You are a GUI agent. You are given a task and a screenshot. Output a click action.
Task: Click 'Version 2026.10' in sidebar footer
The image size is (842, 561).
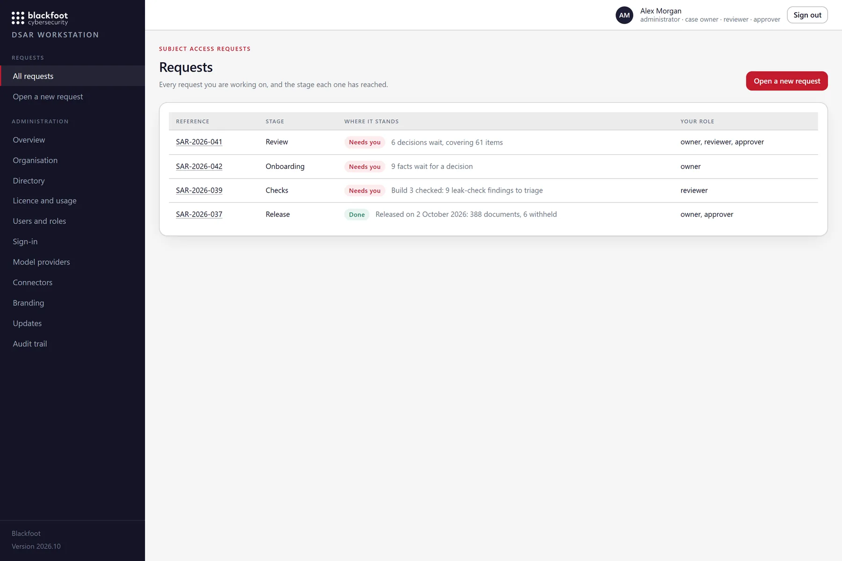tap(36, 547)
